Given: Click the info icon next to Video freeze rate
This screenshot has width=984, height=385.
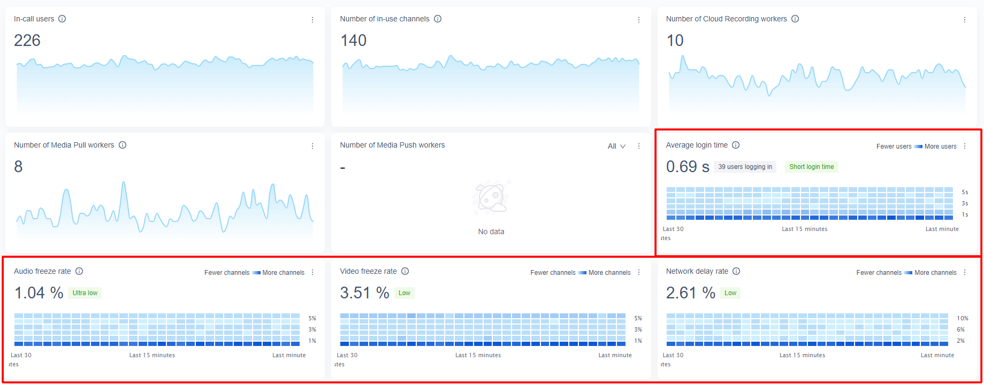Looking at the screenshot, I should [x=405, y=271].
